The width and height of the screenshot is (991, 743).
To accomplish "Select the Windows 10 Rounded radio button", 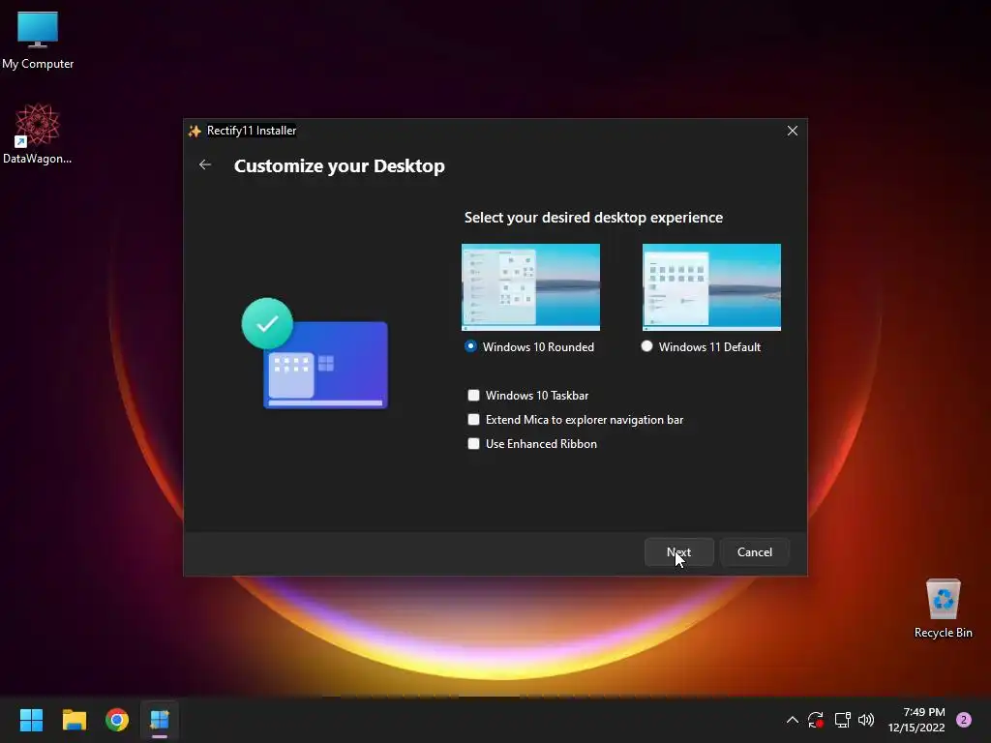I will [x=470, y=346].
